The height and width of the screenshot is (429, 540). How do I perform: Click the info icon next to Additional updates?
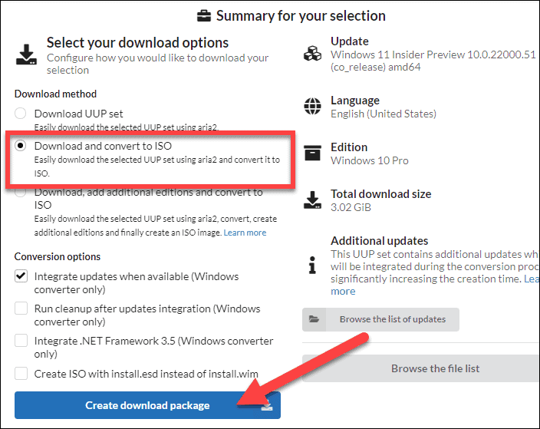click(312, 266)
